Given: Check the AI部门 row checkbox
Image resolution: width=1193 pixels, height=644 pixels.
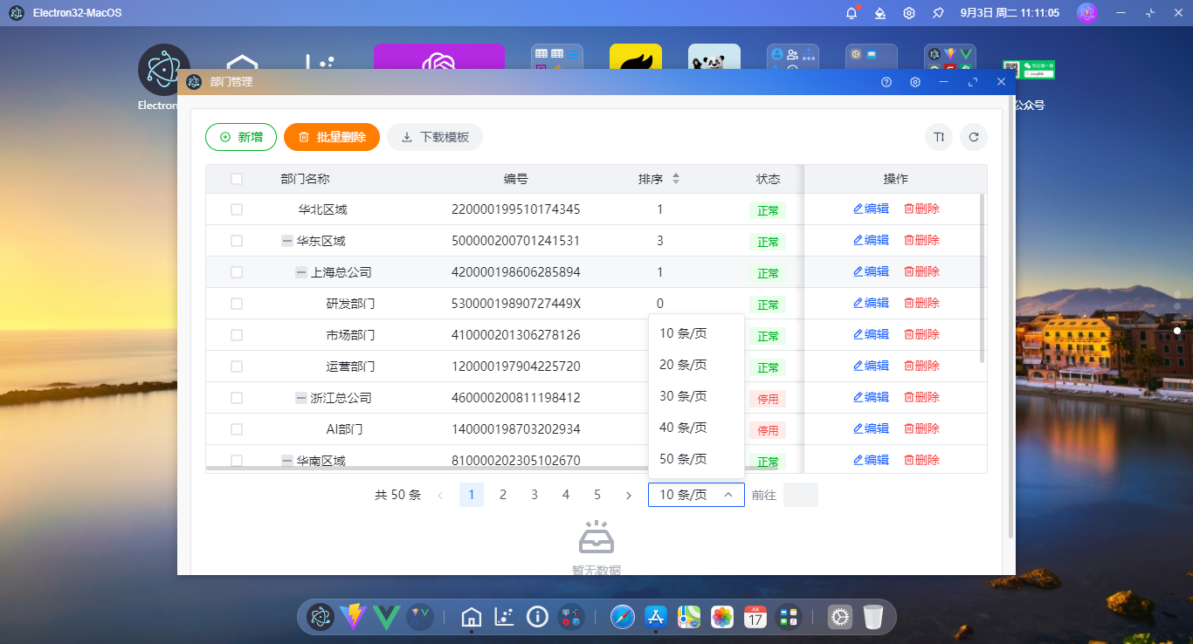Looking at the screenshot, I should pyautogui.click(x=236, y=428).
